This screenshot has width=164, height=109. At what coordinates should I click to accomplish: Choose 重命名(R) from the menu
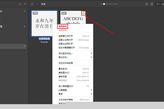[x=73, y=69]
